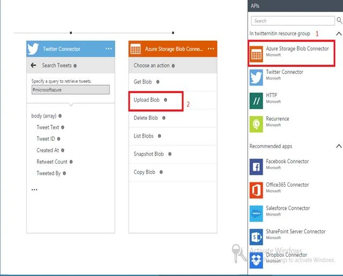Click the info icon beside Tweet ID
Viewport: 343px width, 276px height.
58,139
